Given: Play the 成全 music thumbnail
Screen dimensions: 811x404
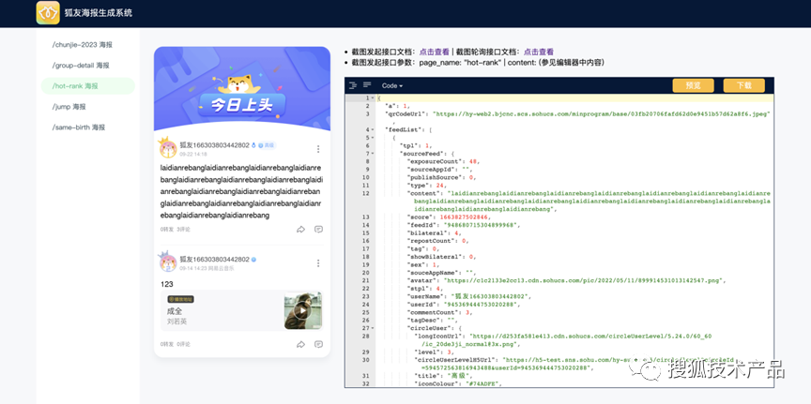Looking at the screenshot, I should [x=303, y=310].
